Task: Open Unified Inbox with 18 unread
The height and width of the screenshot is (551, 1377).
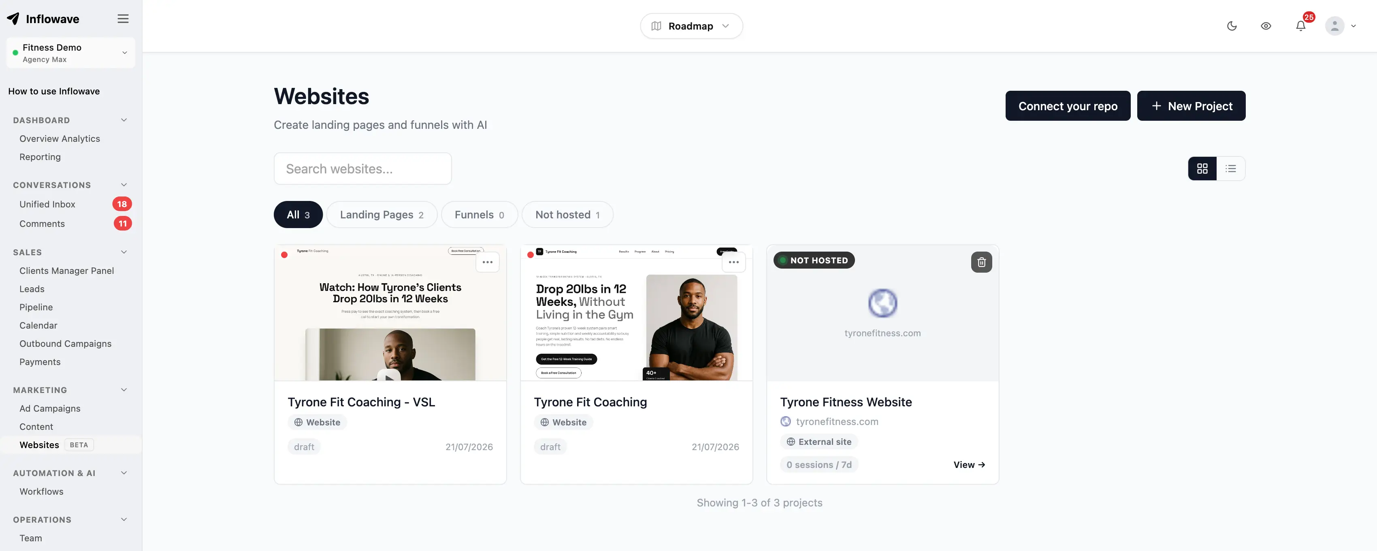Action: (70, 204)
